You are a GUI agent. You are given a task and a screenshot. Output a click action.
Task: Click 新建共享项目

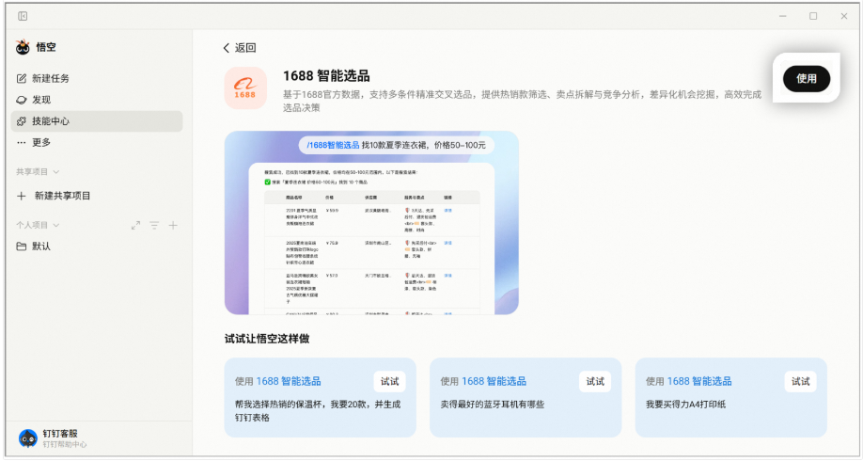54,196
